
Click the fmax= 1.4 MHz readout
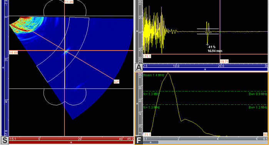tap(154, 75)
